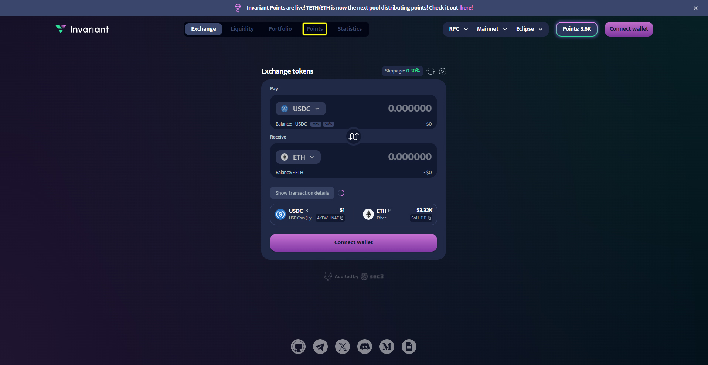Open the Mainnet network dropdown
Viewport: 708px width, 365px height.
point(492,29)
